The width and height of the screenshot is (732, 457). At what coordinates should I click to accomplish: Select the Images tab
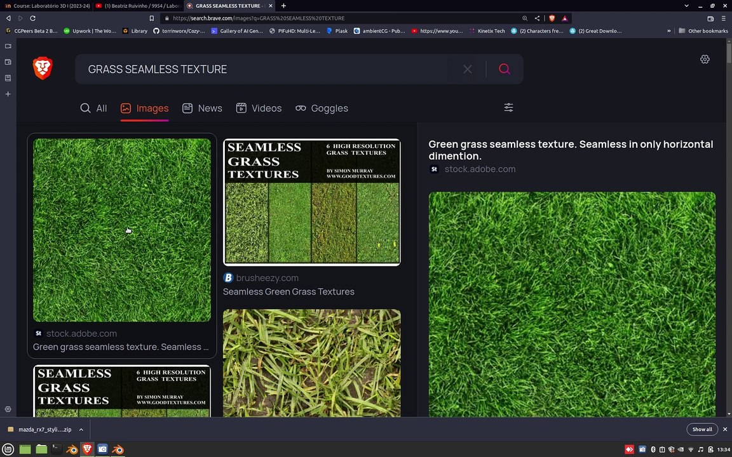coord(144,108)
